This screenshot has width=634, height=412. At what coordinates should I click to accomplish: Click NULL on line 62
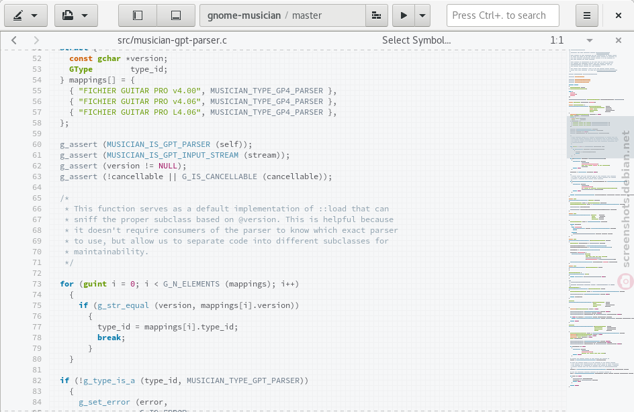pyautogui.click(x=167, y=166)
